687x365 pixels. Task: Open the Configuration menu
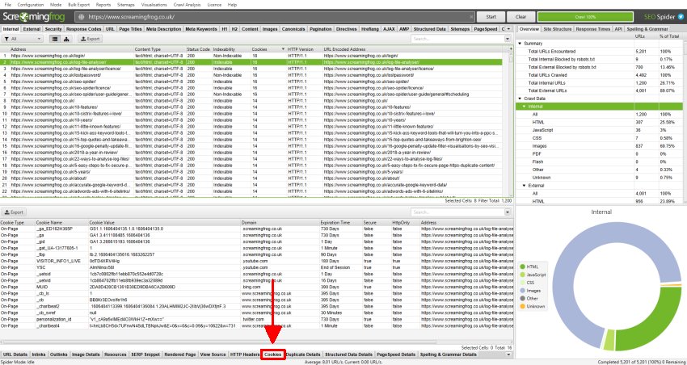tap(30, 5)
